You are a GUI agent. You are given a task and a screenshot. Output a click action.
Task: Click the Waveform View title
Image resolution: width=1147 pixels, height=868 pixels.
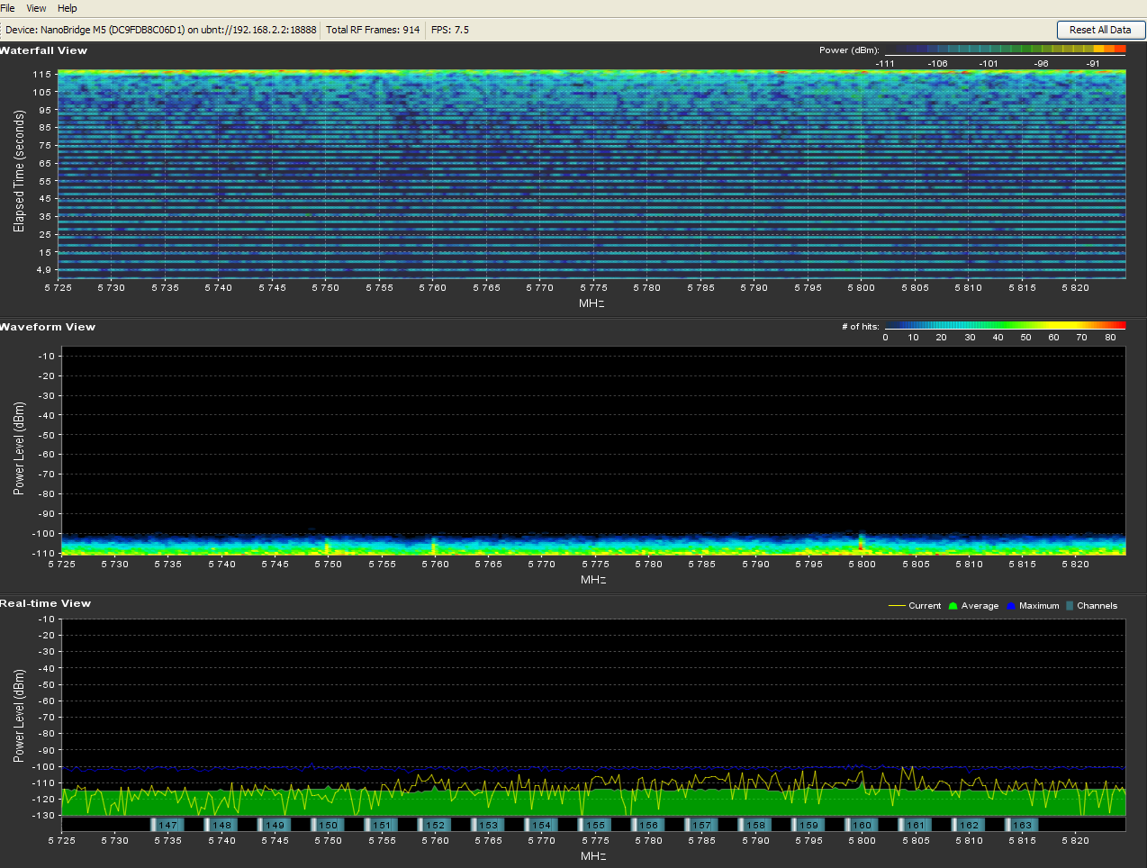(48, 327)
